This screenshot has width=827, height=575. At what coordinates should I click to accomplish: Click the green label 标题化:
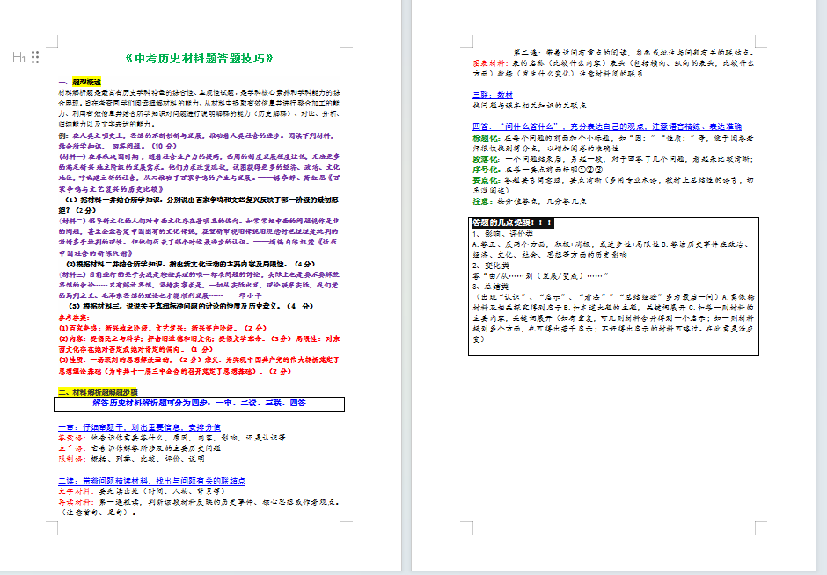(x=486, y=138)
